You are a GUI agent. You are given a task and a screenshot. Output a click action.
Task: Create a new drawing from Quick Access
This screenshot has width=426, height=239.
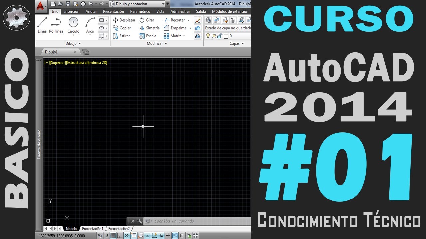(53, 4)
